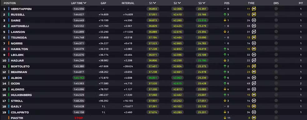Click Norris's orange team color bar
307x120 pixels.
point(9,43)
